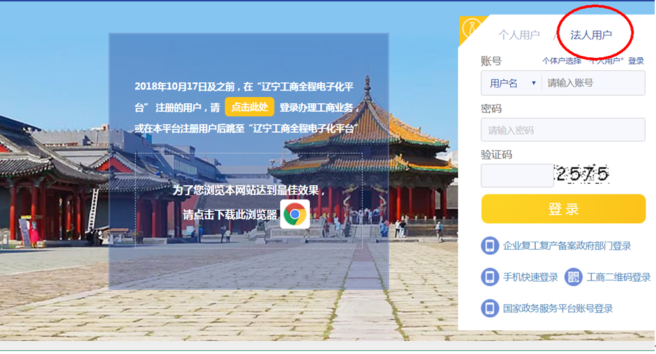Open the 手机快速登录 link

click(x=530, y=277)
